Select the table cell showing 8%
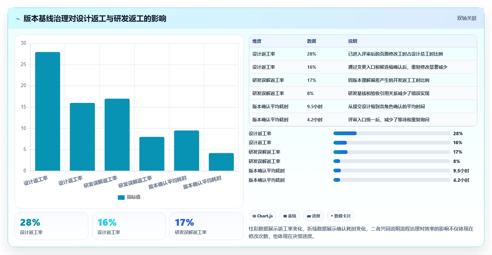Viewport: 492px width, 255px height. (310, 94)
